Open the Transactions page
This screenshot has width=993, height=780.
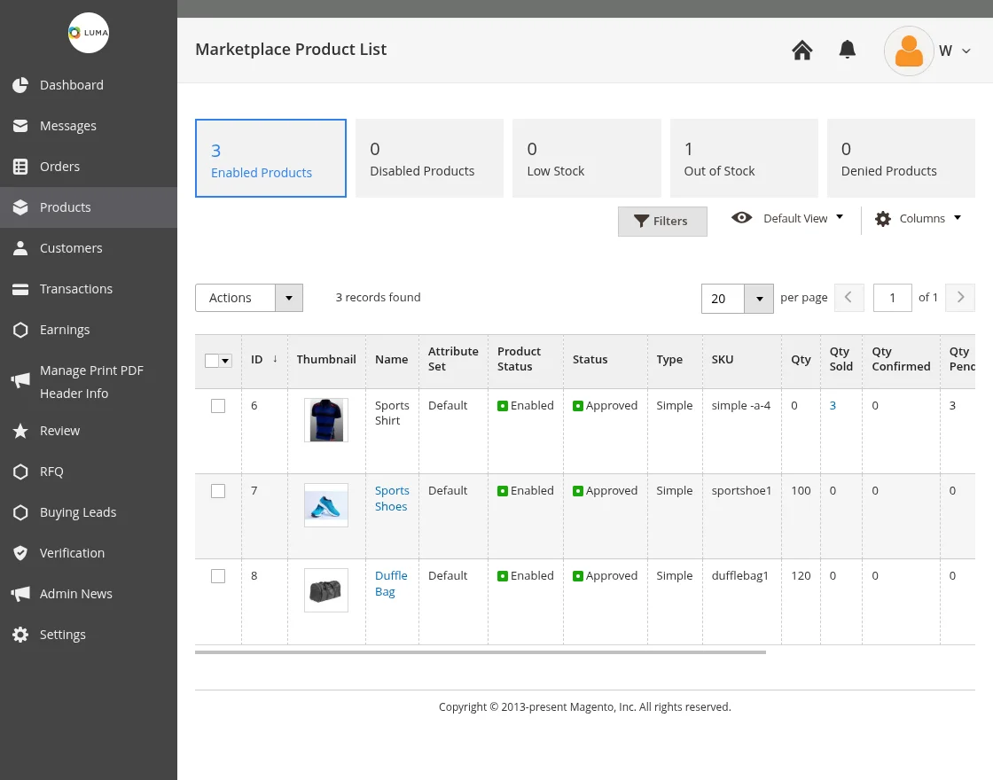tap(75, 288)
